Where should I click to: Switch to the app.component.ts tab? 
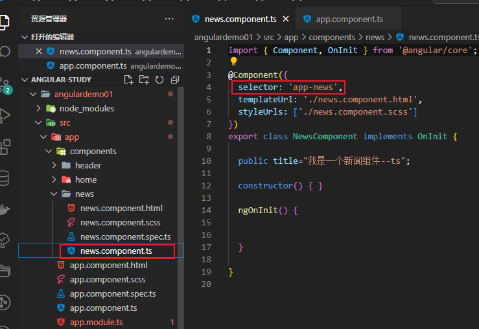tap(348, 19)
